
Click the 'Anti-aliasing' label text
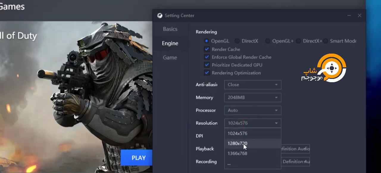pos(207,85)
